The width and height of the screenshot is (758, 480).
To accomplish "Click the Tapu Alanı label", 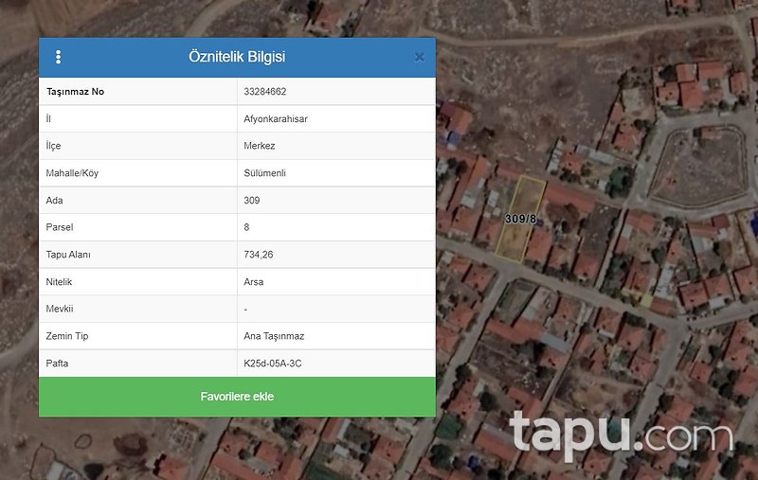I will pos(68,255).
